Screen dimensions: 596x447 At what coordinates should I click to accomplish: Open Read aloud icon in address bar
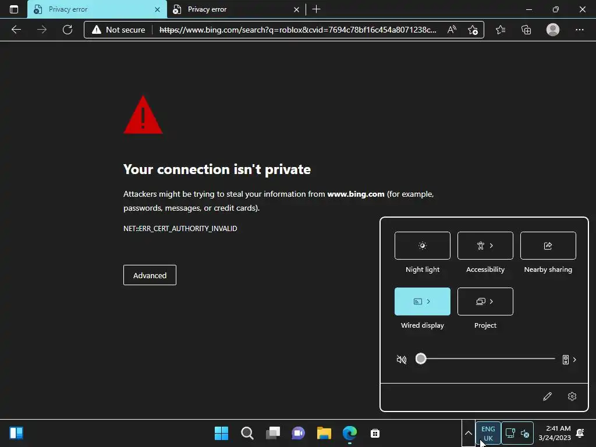(452, 30)
